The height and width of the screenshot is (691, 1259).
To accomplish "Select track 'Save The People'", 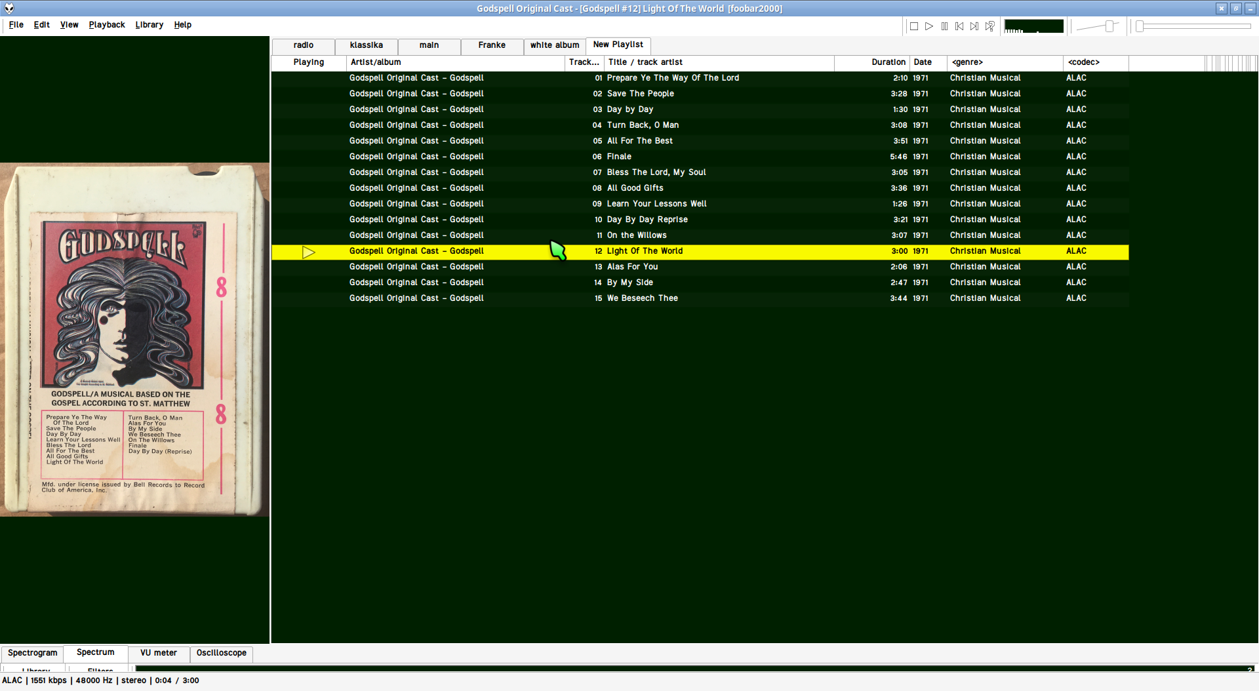I will coord(700,94).
